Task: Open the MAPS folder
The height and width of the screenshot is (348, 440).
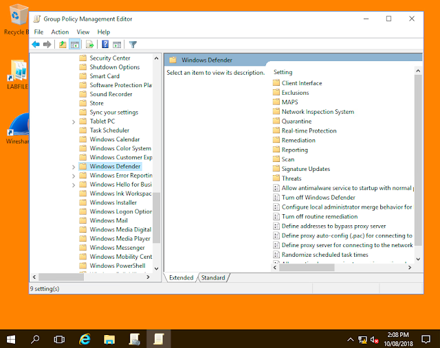Action: [290, 102]
